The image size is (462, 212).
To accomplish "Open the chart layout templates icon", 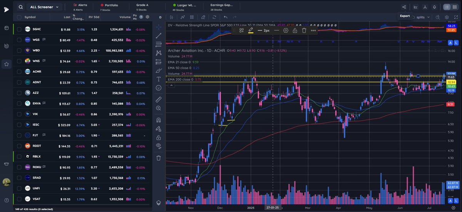I will click(192, 17).
